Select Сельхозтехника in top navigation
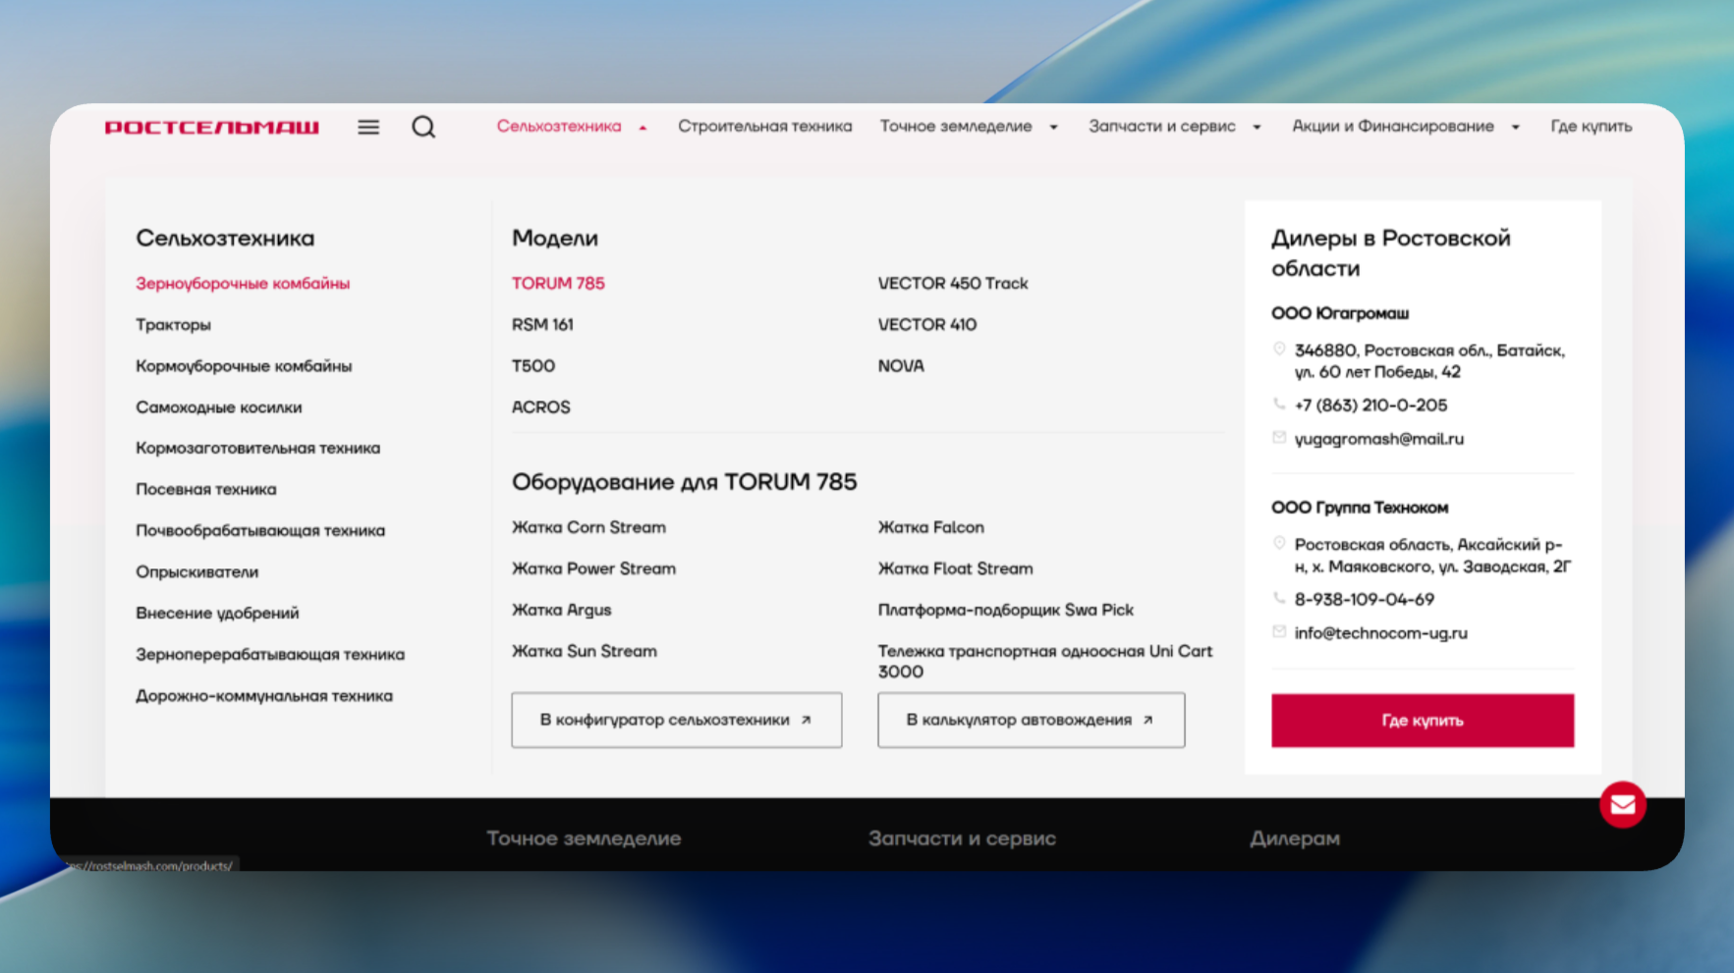 coord(558,127)
